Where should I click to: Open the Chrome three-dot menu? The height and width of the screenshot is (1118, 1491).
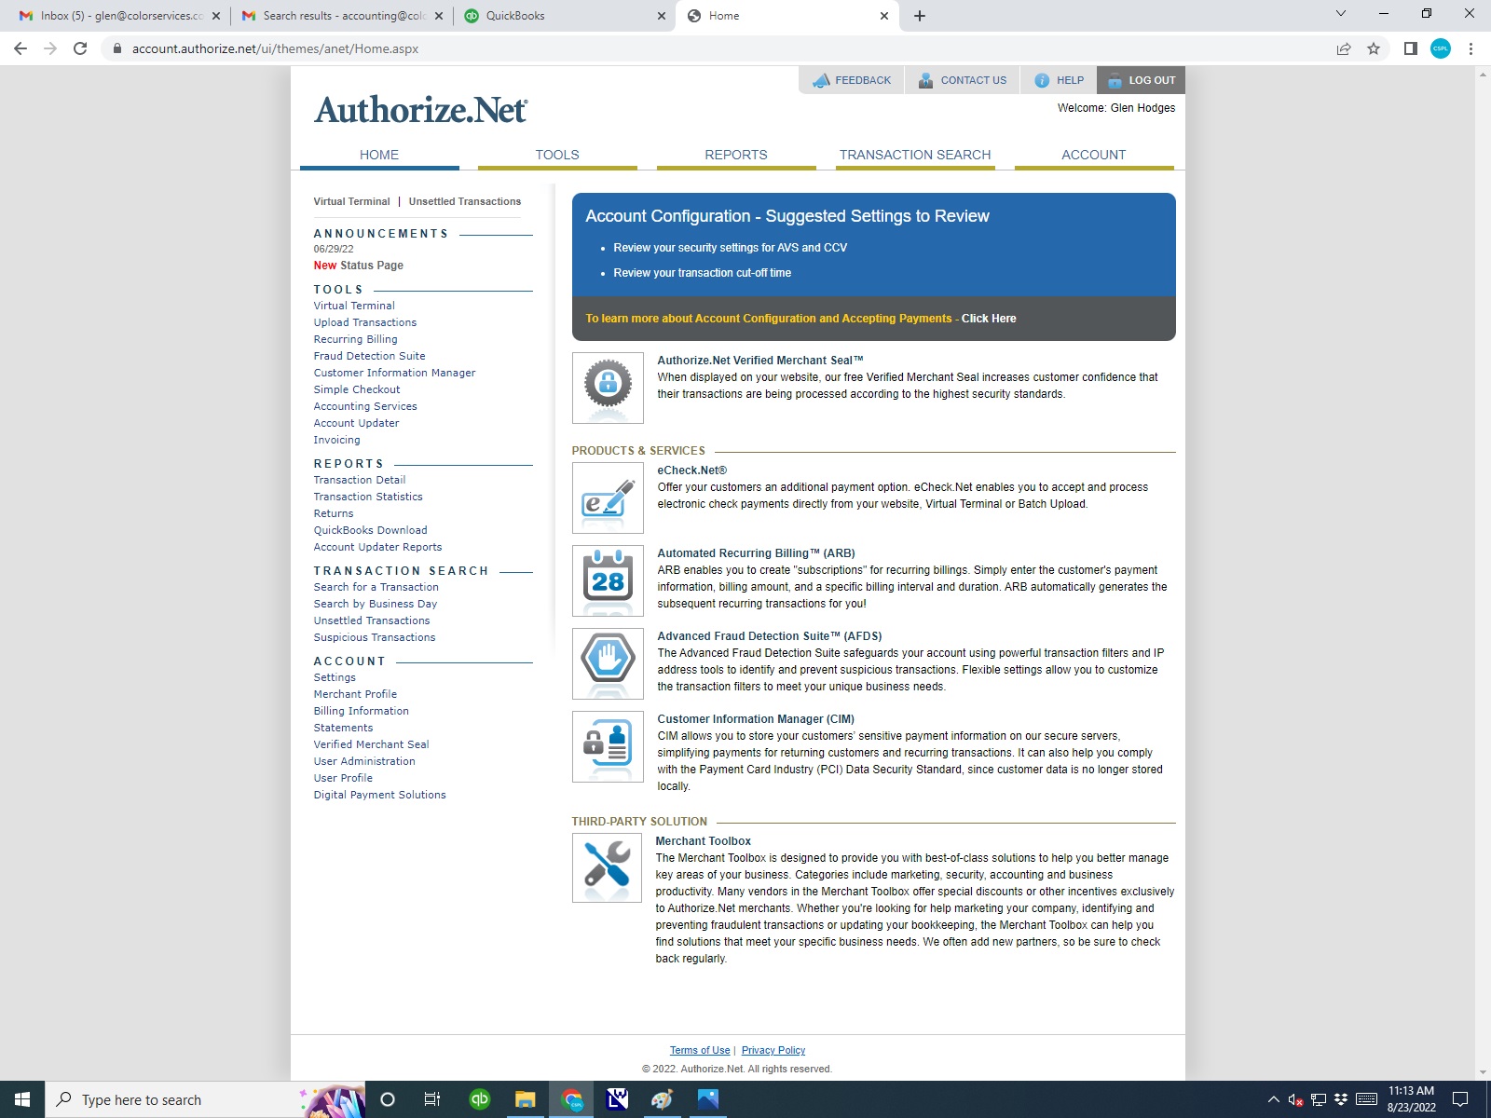coord(1470,48)
